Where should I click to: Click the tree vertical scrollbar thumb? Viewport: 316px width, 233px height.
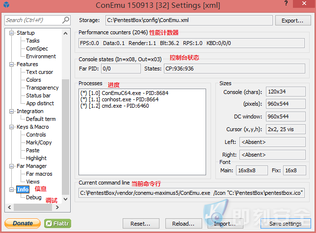(x=65, y=137)
